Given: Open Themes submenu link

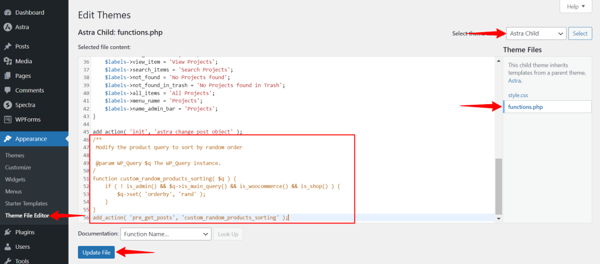Looking at the screenshot, I should (x=15, y=156).
